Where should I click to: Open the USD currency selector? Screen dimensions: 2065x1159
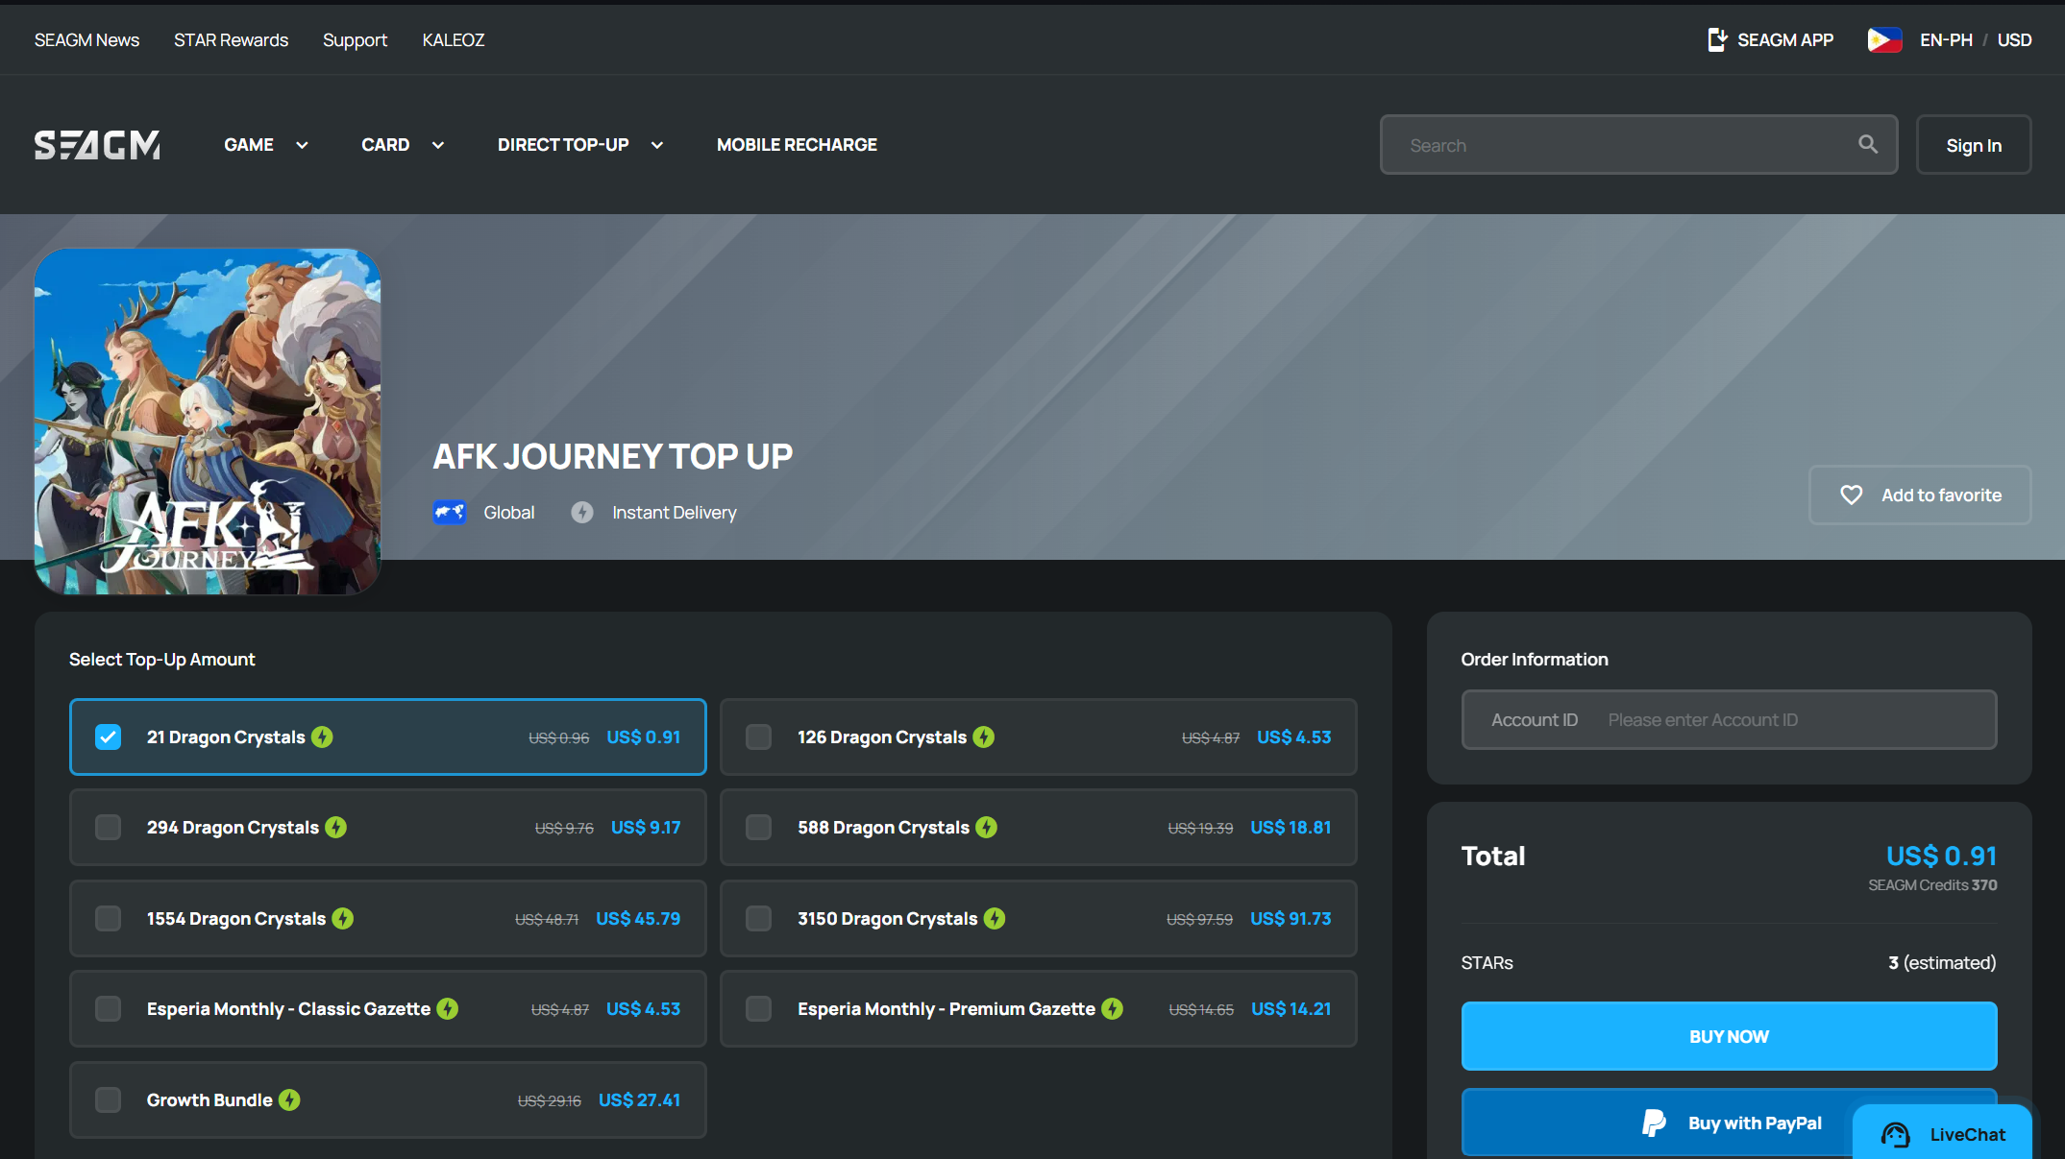[2014, 39]
